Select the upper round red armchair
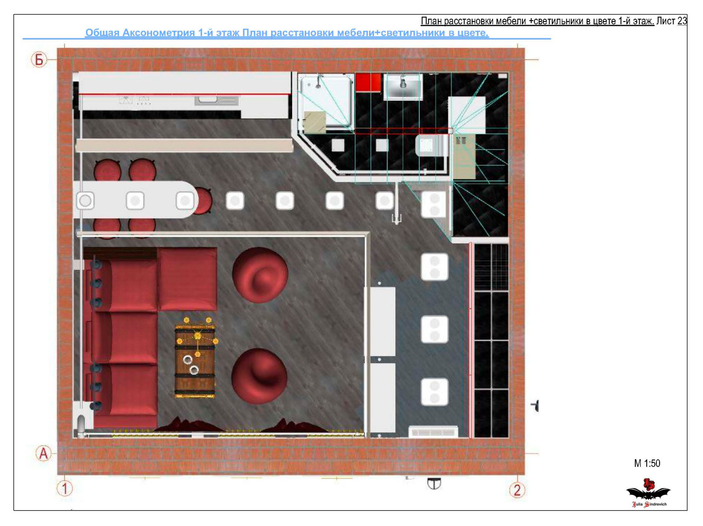This screenshot has width=703, height=526. point(260,275)
